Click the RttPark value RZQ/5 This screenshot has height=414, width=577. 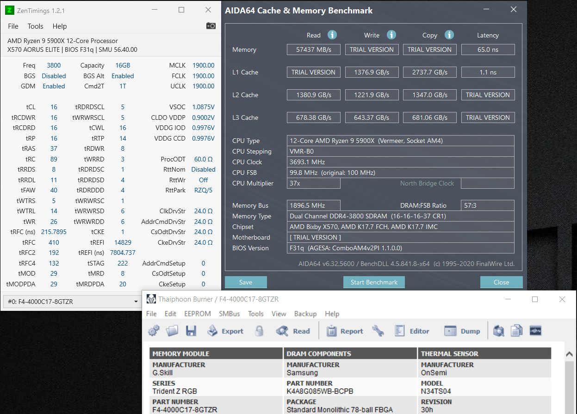(203, 190)
